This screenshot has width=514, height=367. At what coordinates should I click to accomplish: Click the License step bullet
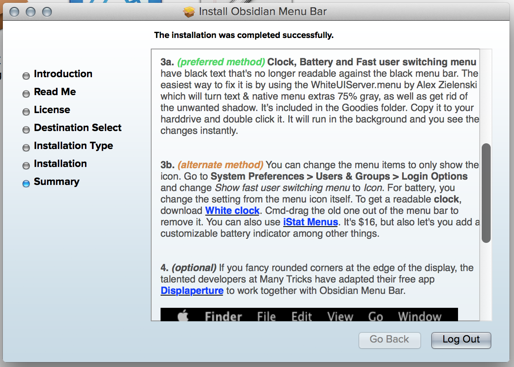[x=26, y=111]
